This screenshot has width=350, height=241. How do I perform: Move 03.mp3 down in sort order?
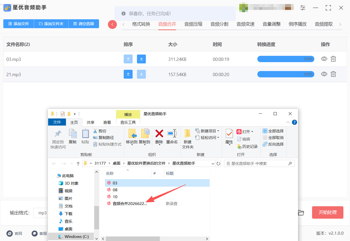point(141,59)
